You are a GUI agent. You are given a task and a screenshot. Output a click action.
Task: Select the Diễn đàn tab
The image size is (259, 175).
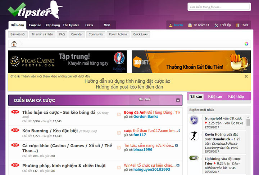click(x=17, y=25)
